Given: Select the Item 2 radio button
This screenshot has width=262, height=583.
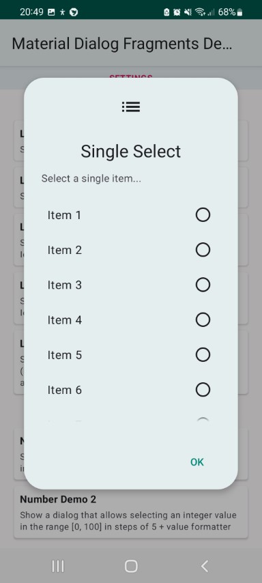Looking at the screenshot, I should 203,250.
